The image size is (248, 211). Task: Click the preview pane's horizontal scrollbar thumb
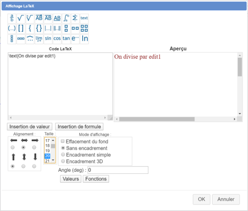pos(157,119)
